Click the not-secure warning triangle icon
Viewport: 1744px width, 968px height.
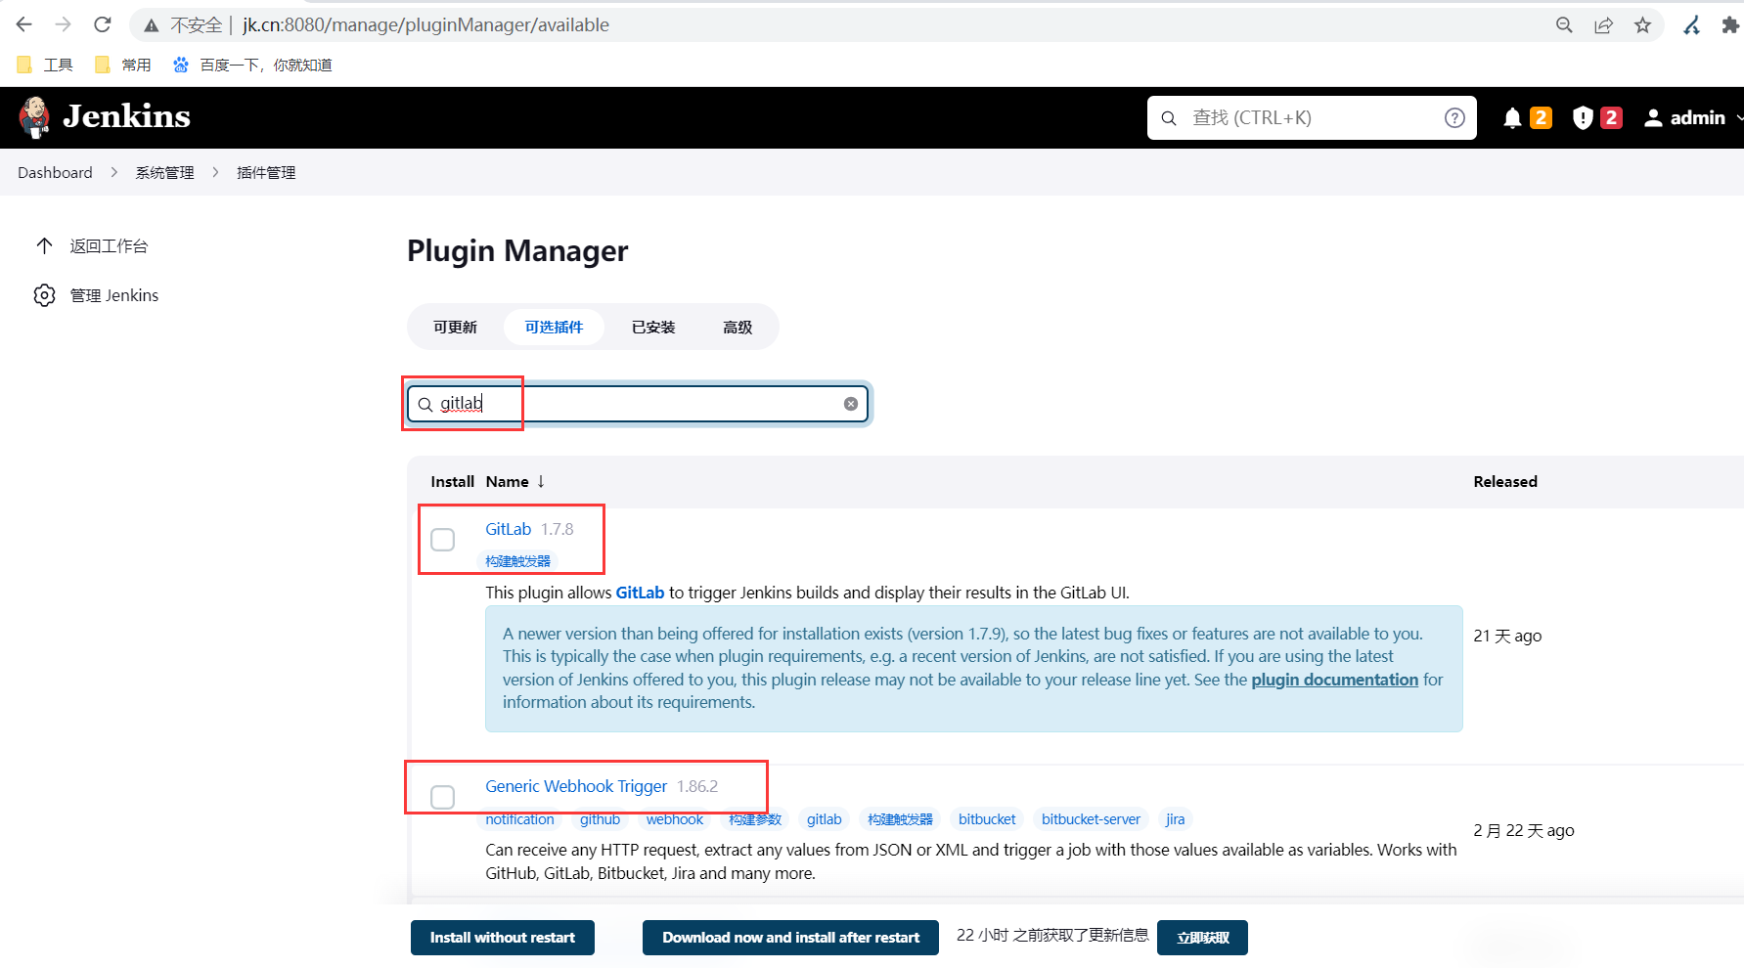click(151, 25)
